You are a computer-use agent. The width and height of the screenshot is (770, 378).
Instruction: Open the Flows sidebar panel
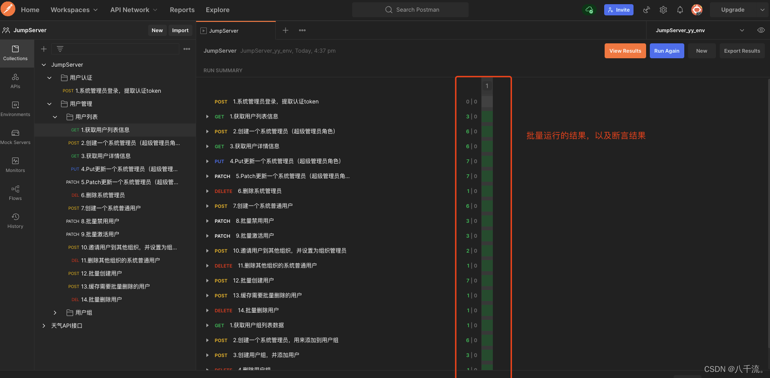[15, 193]
